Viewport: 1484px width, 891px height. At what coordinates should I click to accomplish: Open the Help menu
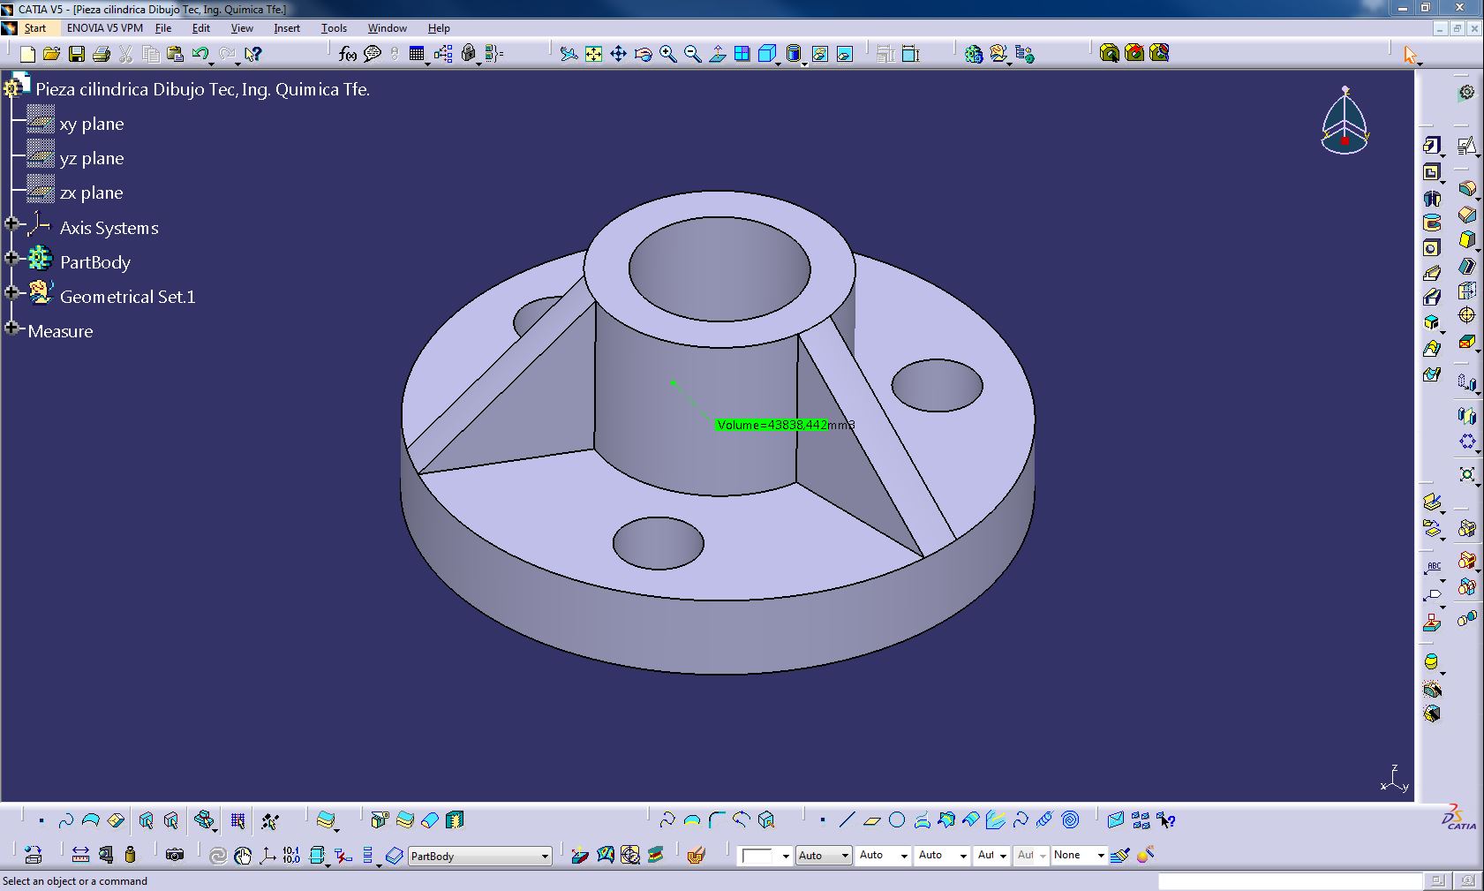point(439,28)
